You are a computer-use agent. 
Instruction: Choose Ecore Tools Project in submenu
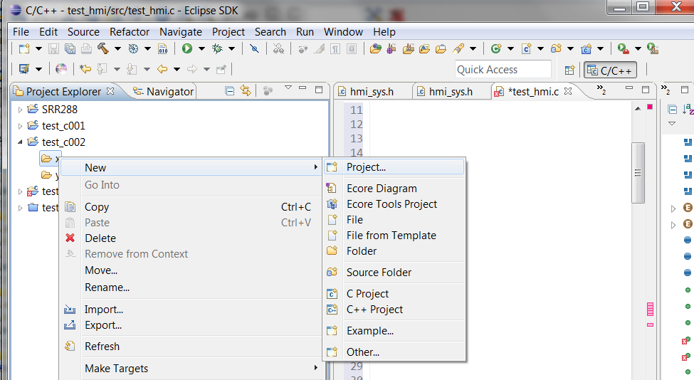tap(394, 204)
